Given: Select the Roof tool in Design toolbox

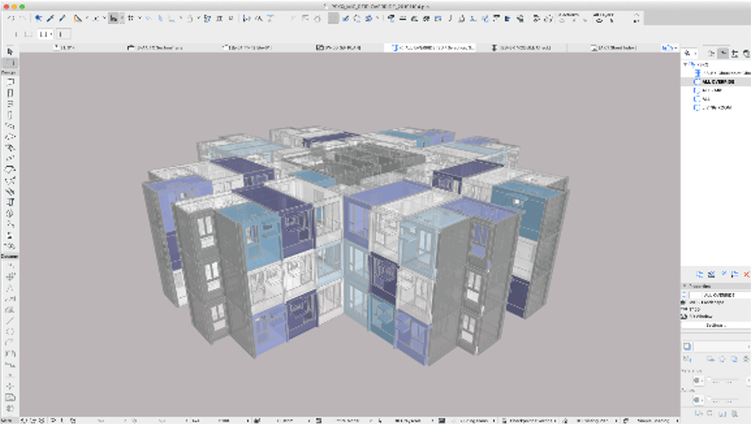Looking at the screenshot, I should click(9, 170).
